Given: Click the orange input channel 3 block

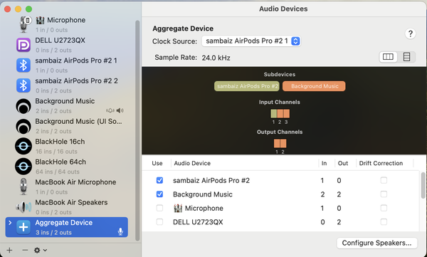Looking at the screenshot, I should point(287,113).
